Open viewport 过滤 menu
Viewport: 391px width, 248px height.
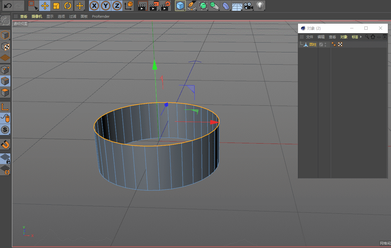pos(73,16)
